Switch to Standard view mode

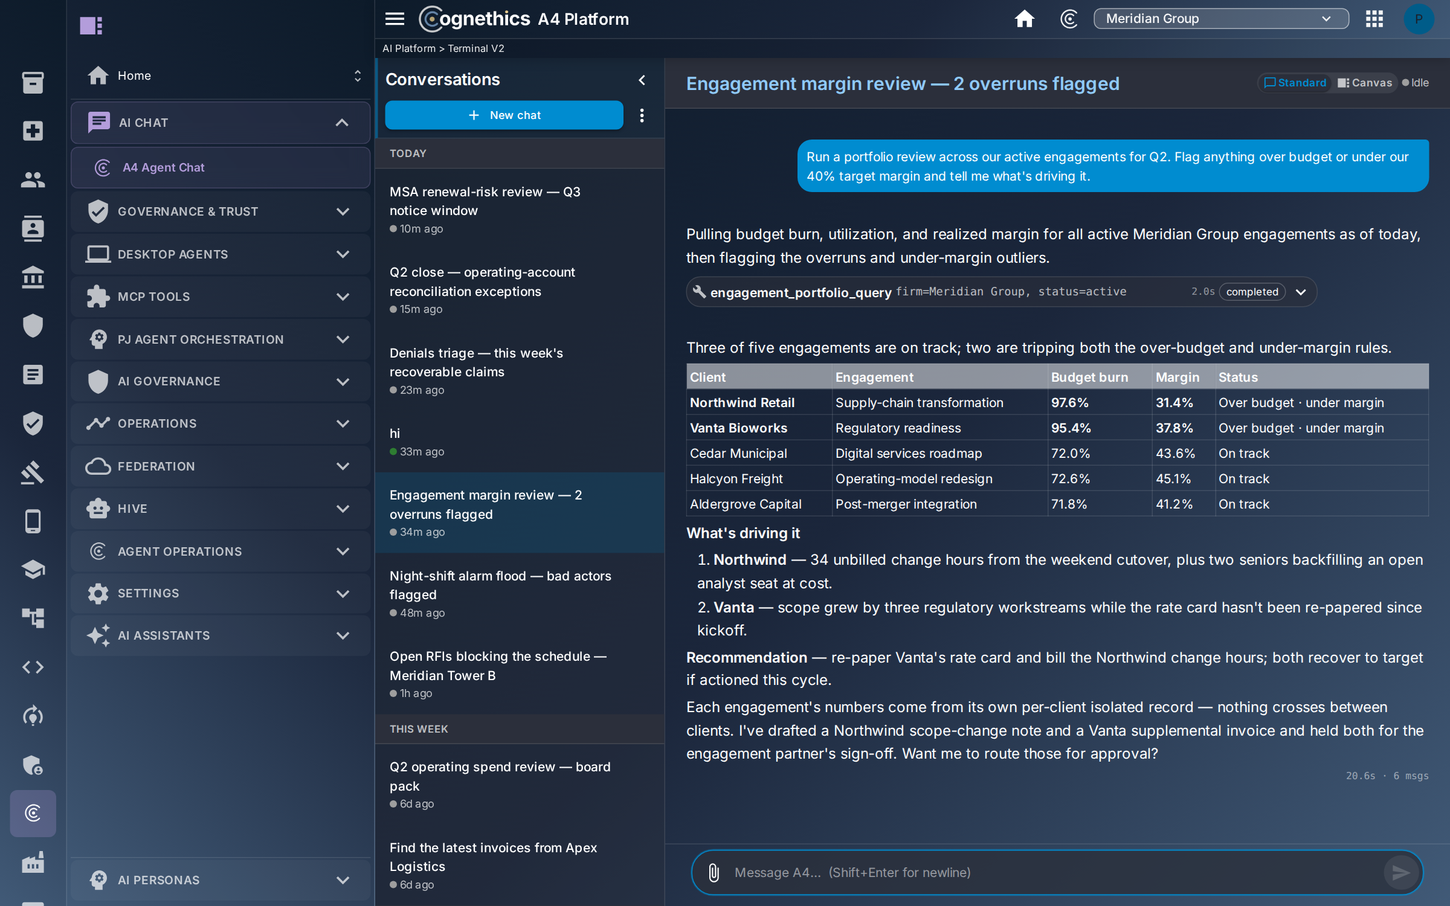(x=1295, y=83)
